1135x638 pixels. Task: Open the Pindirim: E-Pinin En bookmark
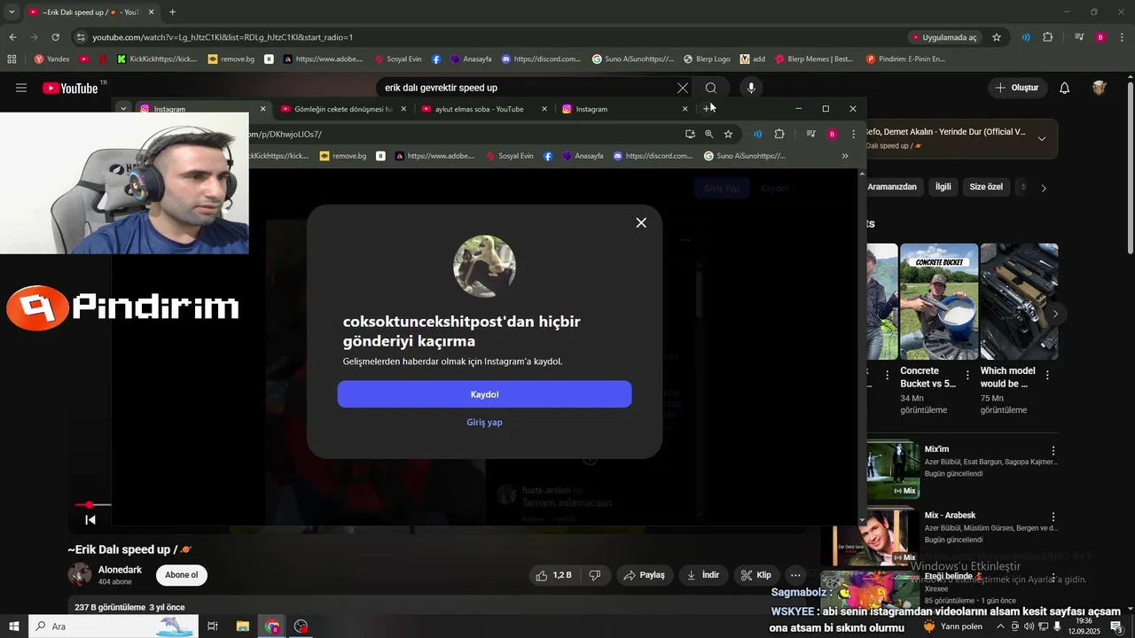tap(905, 59)
